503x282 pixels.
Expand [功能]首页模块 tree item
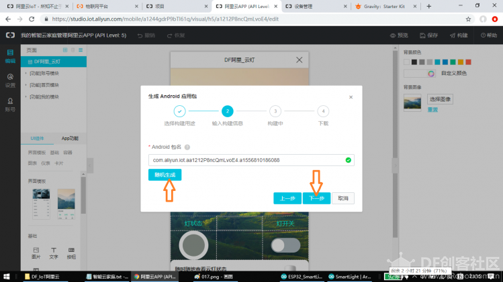click(26, 85)
